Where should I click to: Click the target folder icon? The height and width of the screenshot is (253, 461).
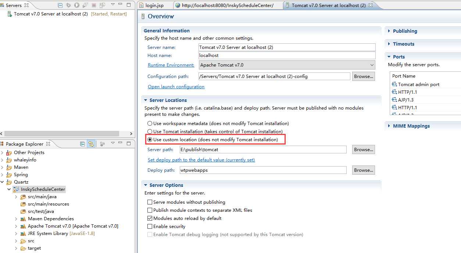click(x=23, y=248)
